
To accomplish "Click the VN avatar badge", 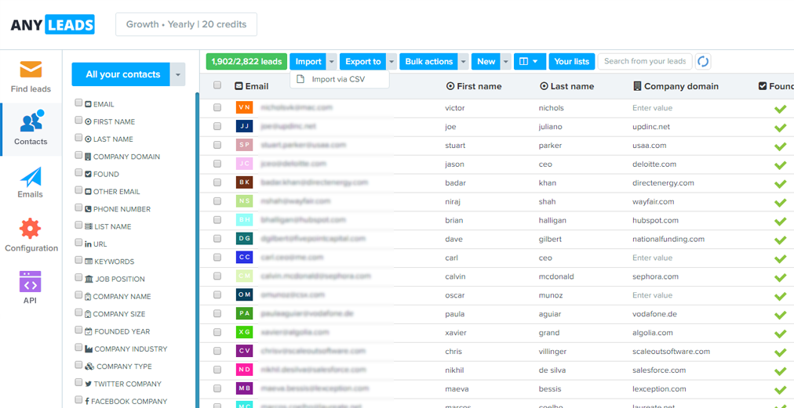I will click(x=244, y=108).
